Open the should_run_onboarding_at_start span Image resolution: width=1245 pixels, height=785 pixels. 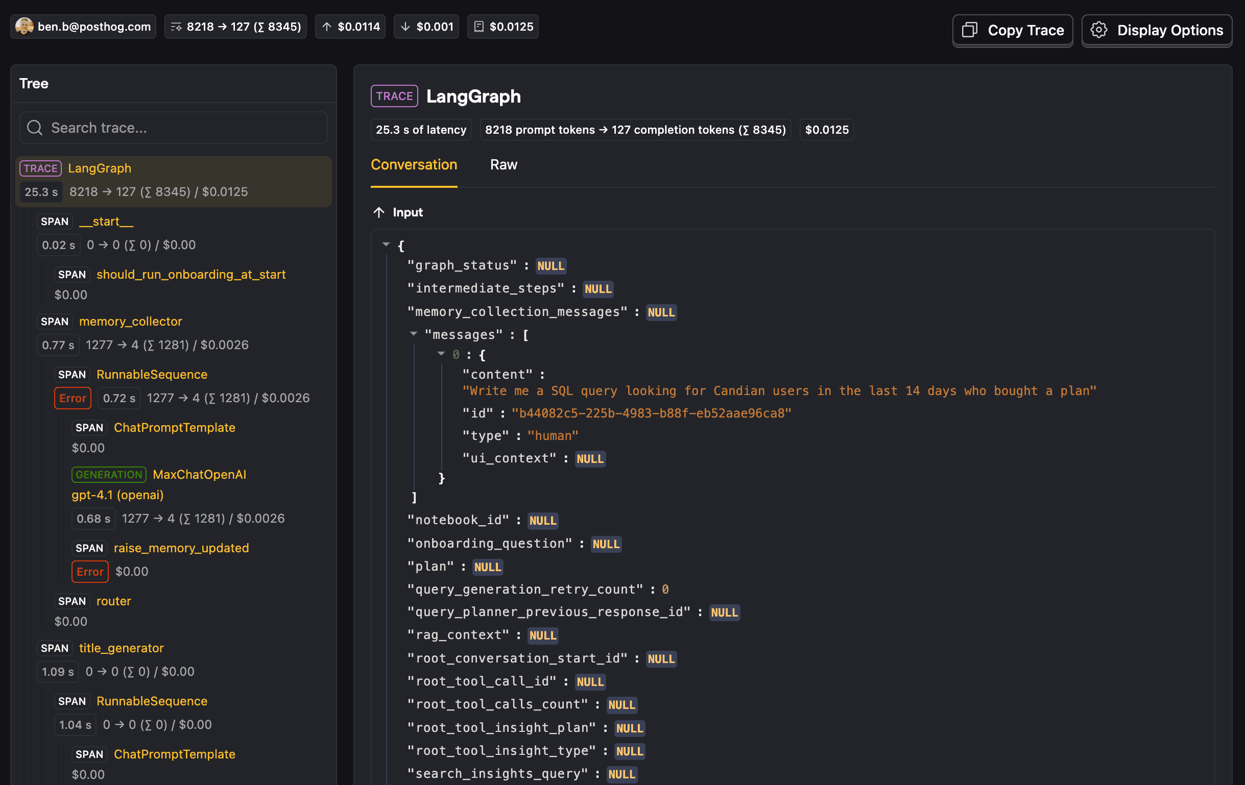click(x=191, y=275)
